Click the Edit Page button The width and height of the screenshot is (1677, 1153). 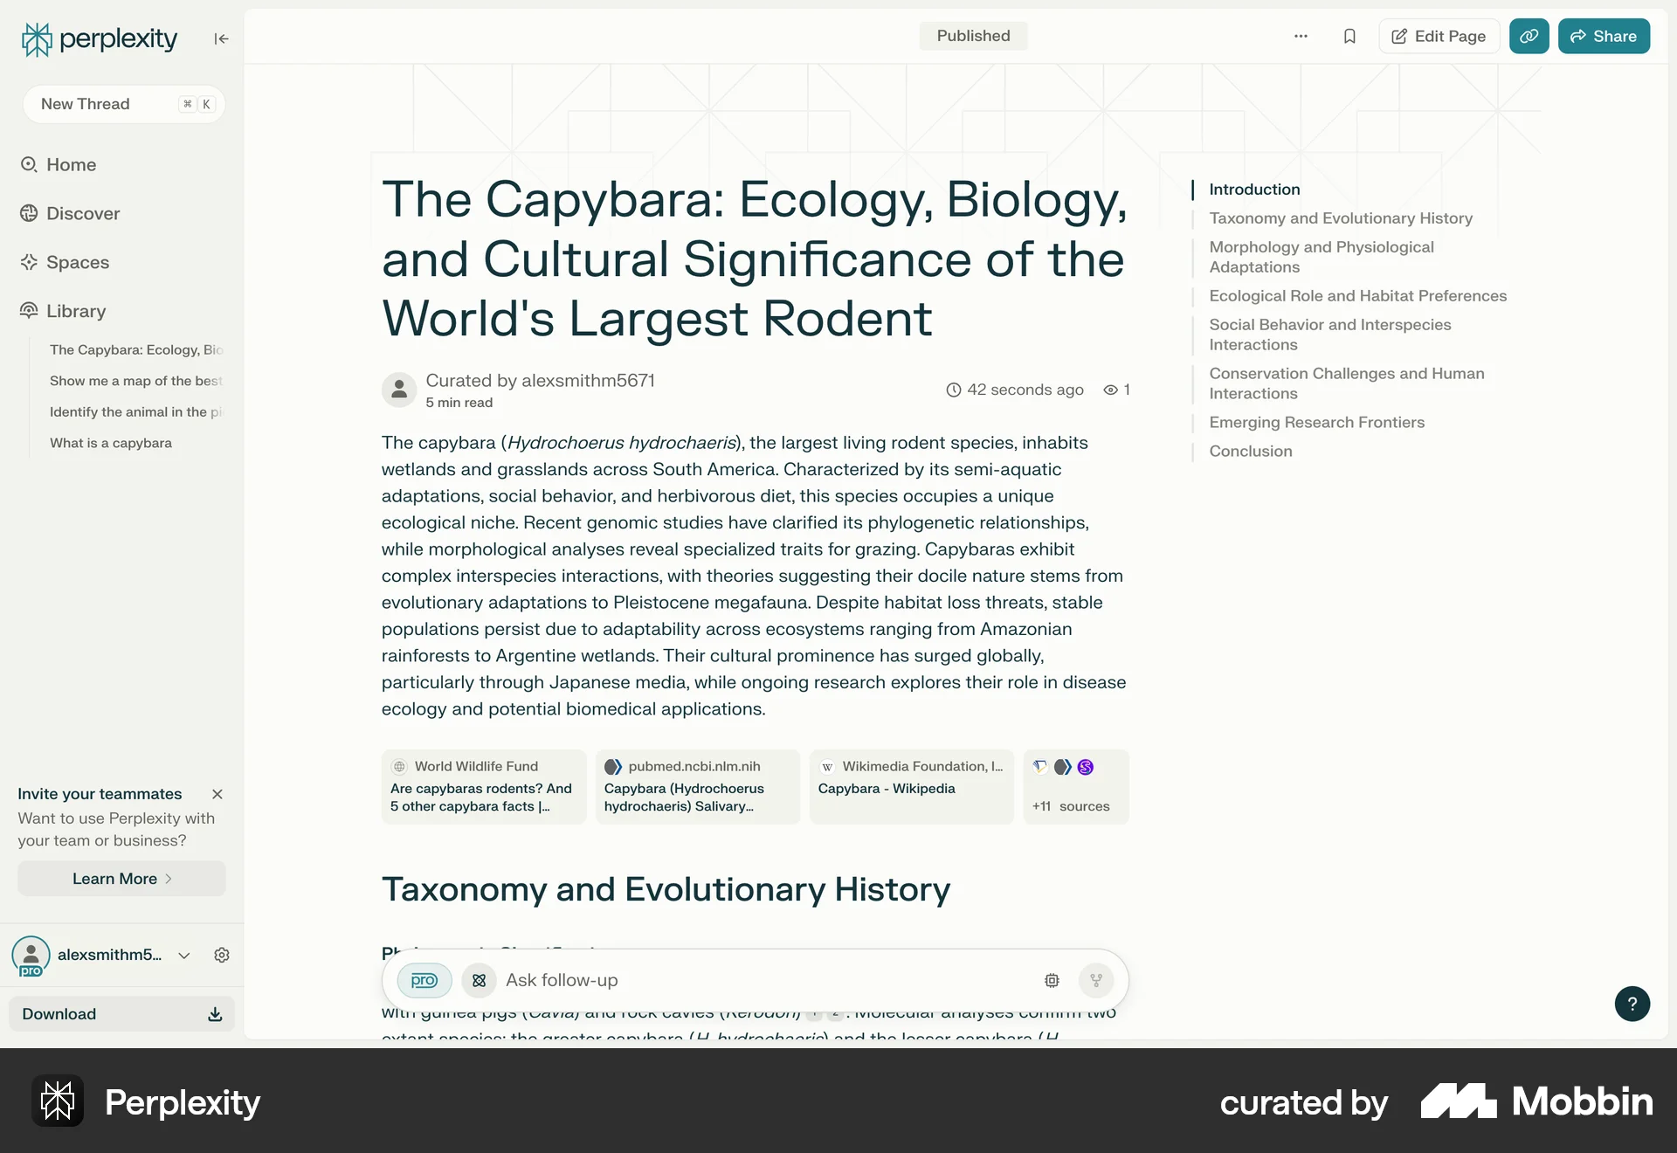[x=1439, y=36]
